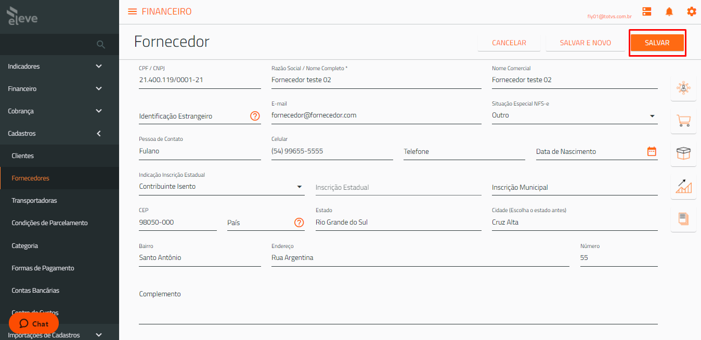The image size is (701, 340).
Task: Go to Clientes in sidebar
Action: click(x=59, y=156)
